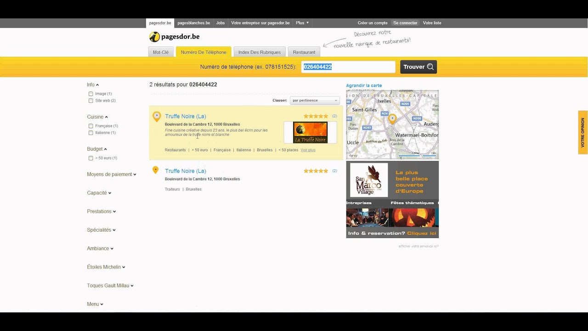Open Jobs in top navigation
Image resolution: width=588 pixels, height=331 pixels.
coord(220,23)
